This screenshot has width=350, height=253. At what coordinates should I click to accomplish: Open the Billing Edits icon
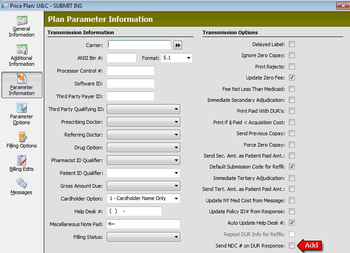pyautogui.click(x=21, y=160)
